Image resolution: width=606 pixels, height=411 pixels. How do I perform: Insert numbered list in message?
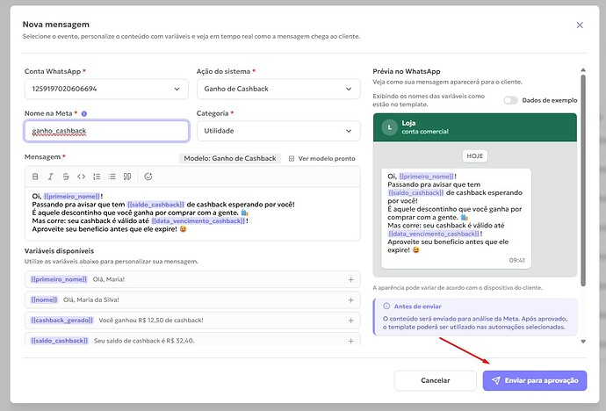pyautogui.click(x=97, y=177)
